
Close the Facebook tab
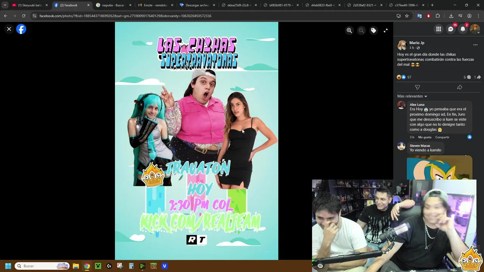point(88,5)
